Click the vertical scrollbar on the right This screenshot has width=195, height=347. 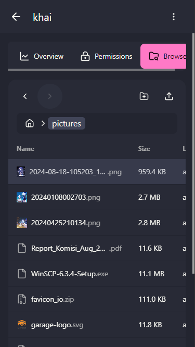click(193, 153)
